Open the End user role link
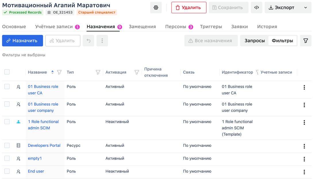The width and height of the screenshot is (315, 179). point(36,171)
